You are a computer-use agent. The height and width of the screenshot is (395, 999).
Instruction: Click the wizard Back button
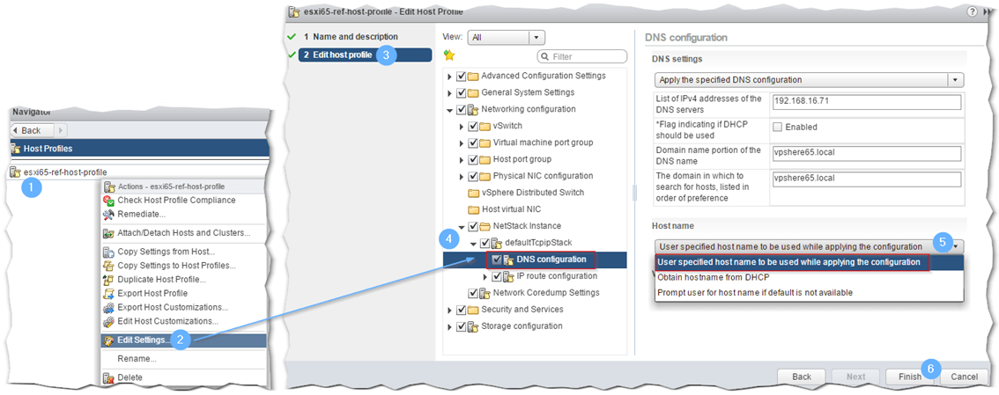click(801, 377)
